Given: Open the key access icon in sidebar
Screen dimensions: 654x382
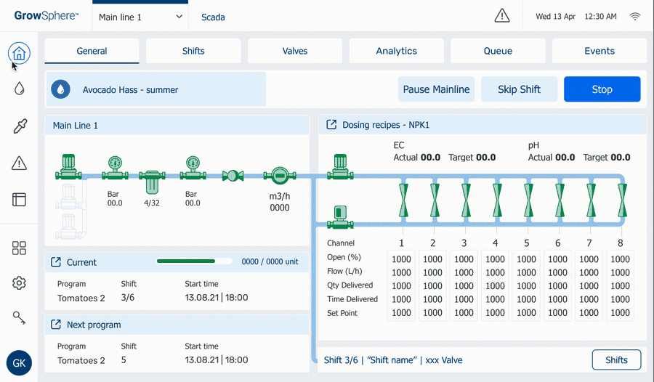Looking at the screenshot, I should pyautogui.click(x=19, y=318).
